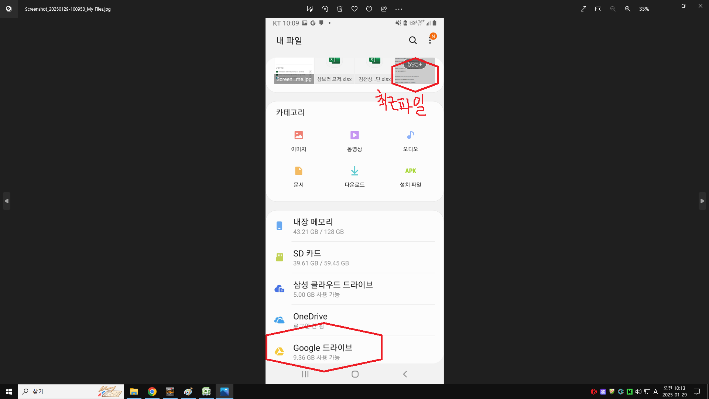The width and height of the screenshot is (709, 399).
Task: Go to previous image arrow
Action: pyautogui.click(x=7, y=201)
